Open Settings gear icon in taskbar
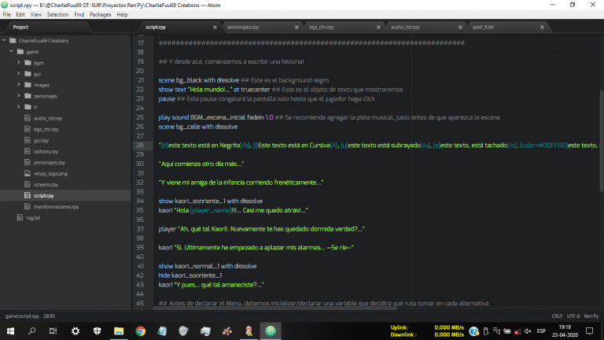 [75, 331]
